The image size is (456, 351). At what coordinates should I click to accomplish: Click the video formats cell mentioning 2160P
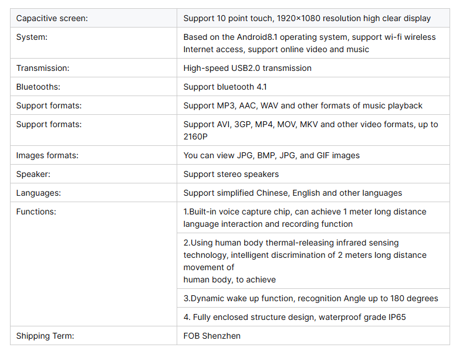pyautogui.click(x=313, y=130)
